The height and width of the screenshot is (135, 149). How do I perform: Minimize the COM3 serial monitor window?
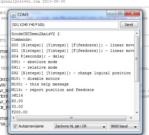111,13
